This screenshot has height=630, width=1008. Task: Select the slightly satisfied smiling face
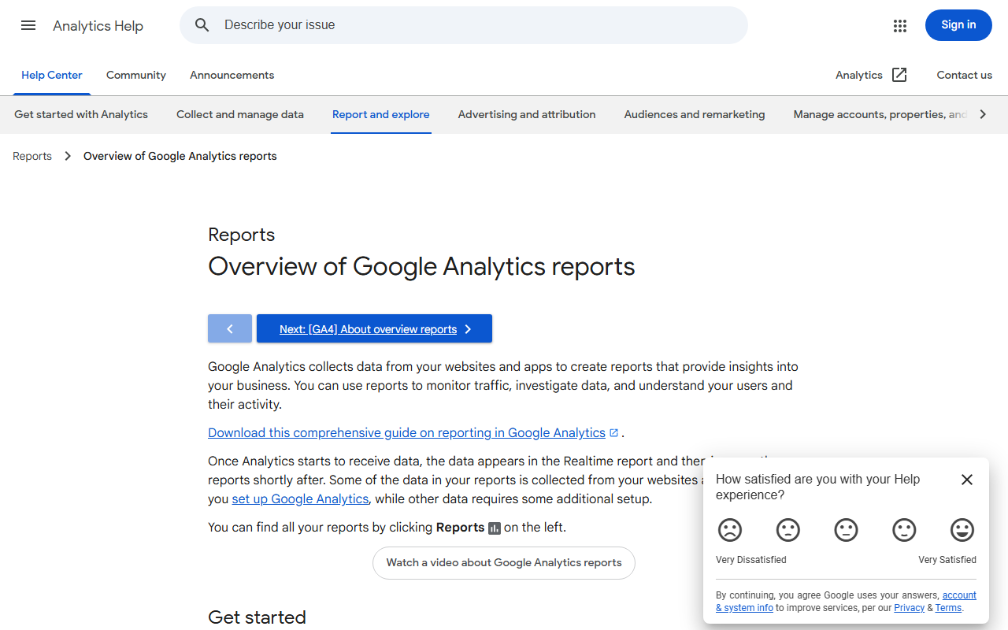tap(904, 530)
